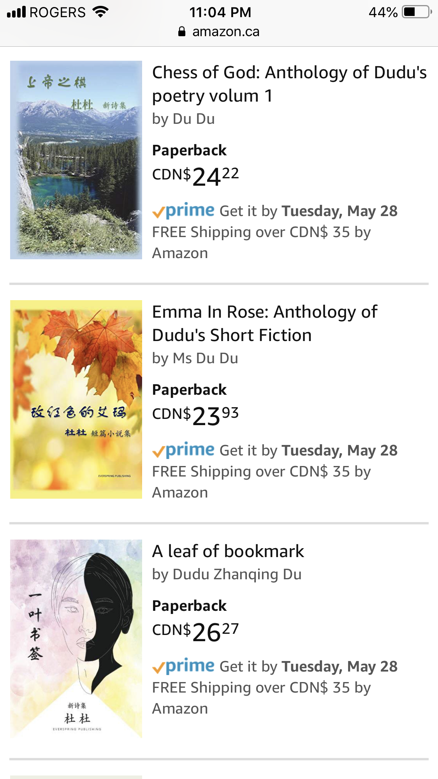438x779 pixels.
Task: Tap author name Ms Du Du
Action: [205, 359]
